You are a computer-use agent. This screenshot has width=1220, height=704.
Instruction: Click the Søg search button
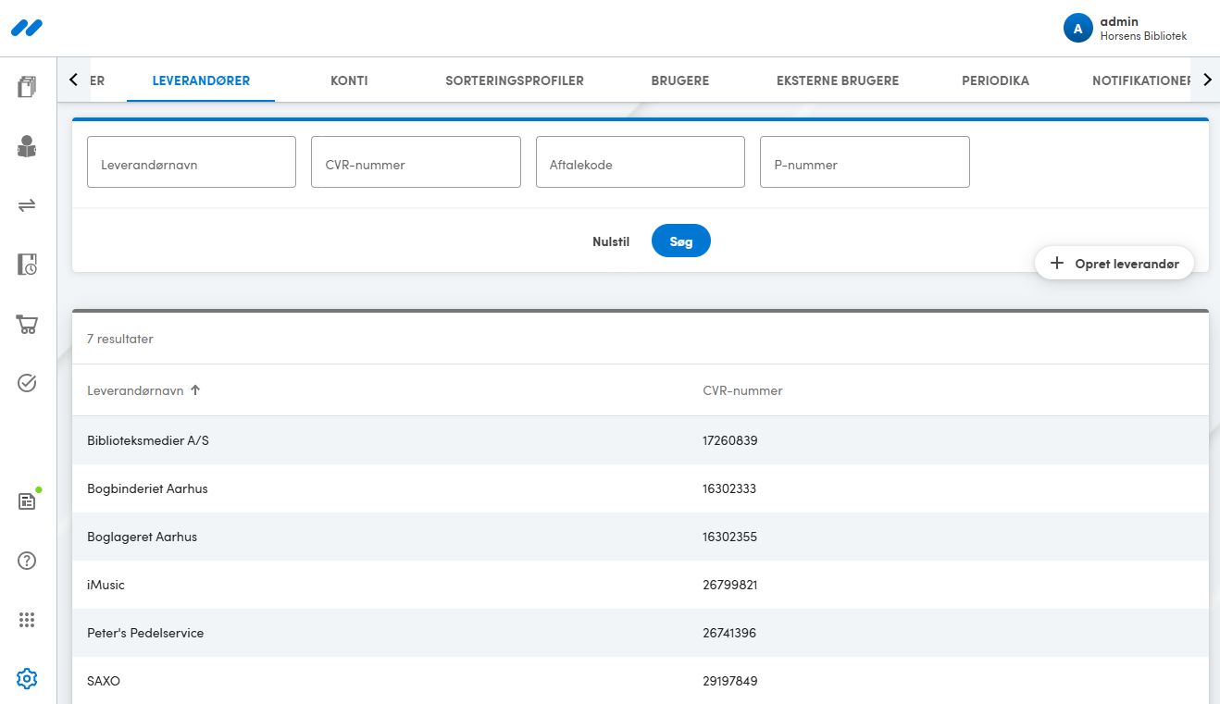coord(681,241)
